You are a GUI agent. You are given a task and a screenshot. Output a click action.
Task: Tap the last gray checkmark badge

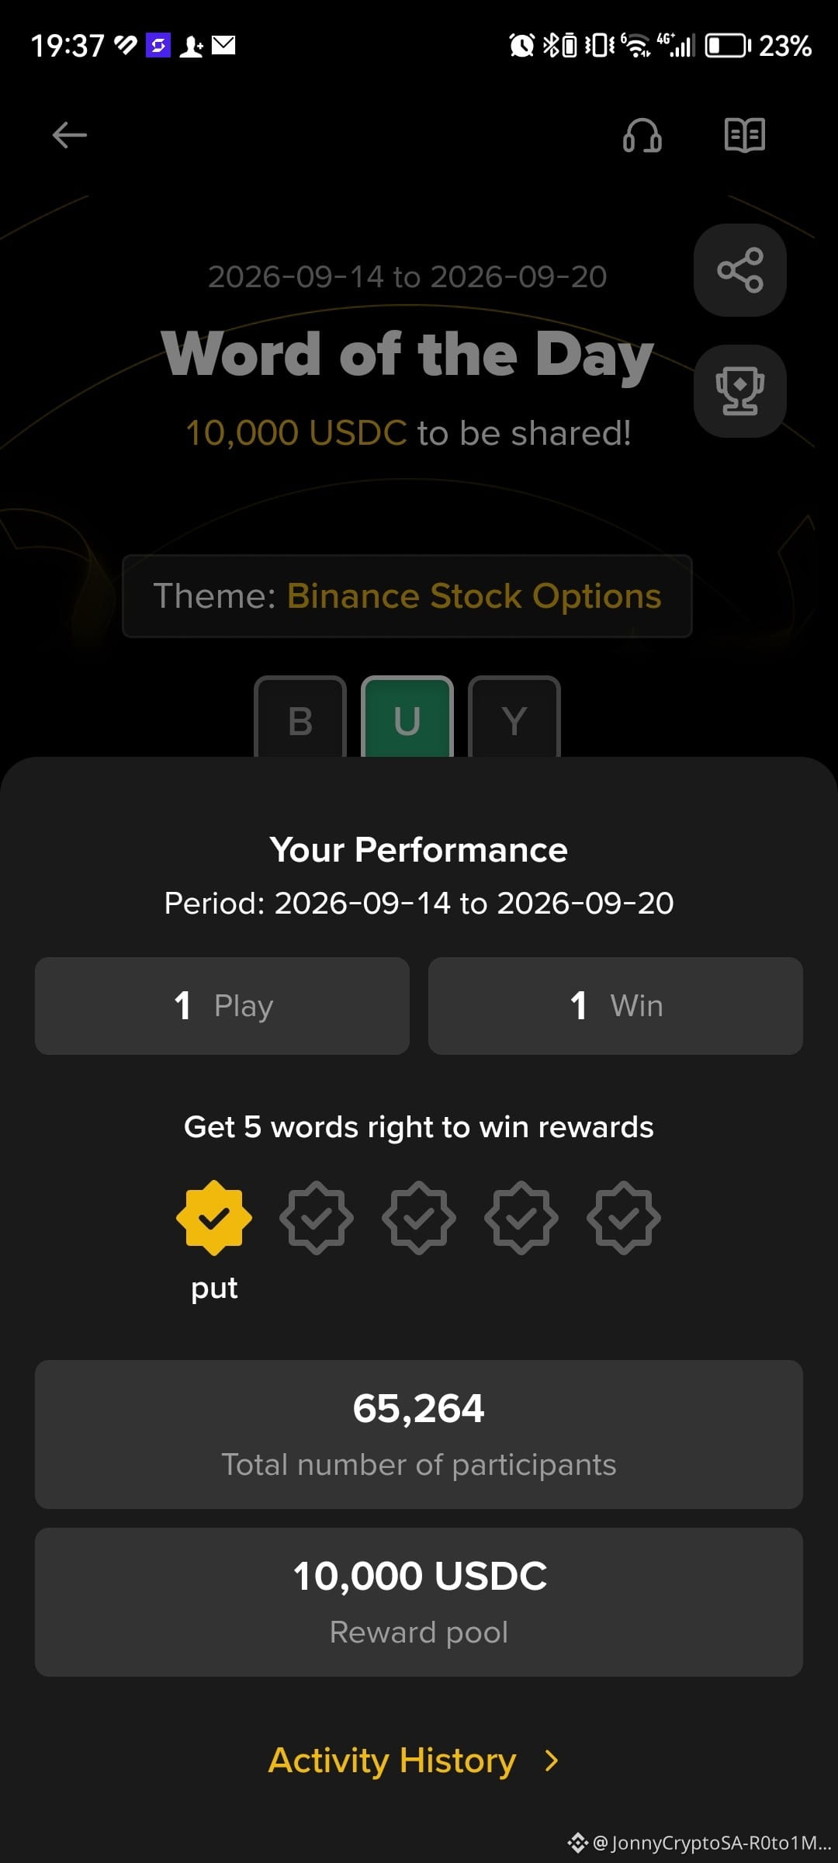coord(624,1218)
